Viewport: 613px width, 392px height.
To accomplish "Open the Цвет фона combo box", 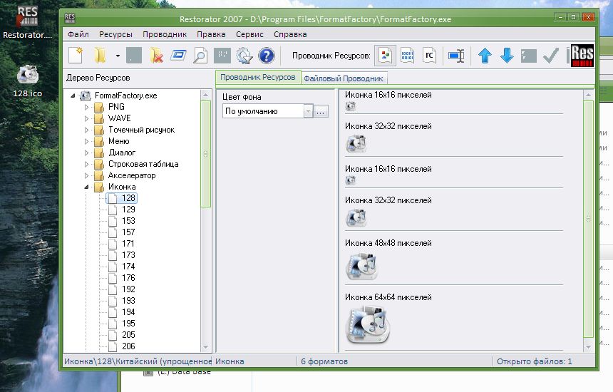I will 308,111.
